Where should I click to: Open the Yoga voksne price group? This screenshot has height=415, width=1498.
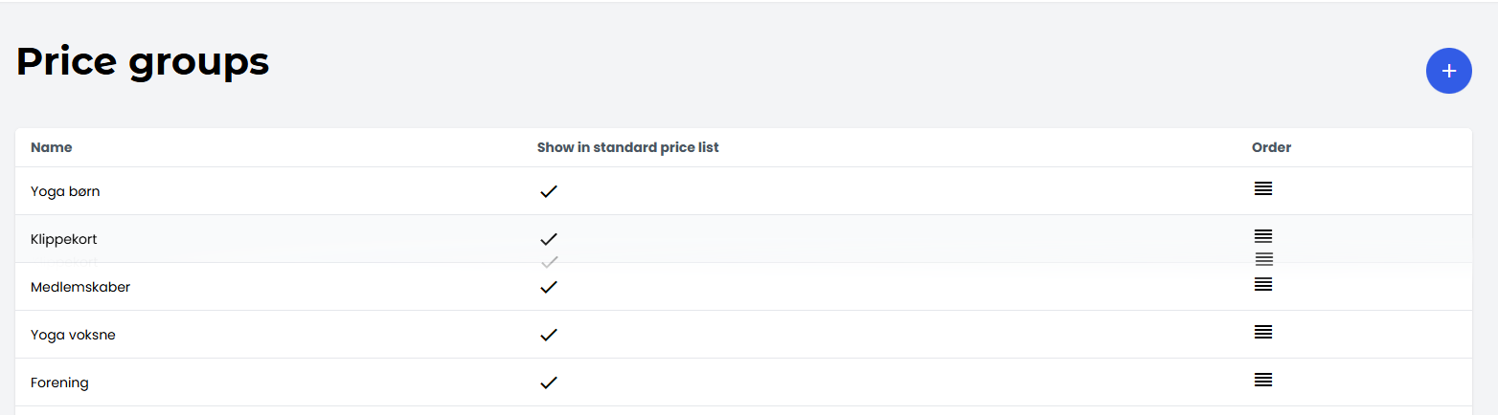(73, 335)
